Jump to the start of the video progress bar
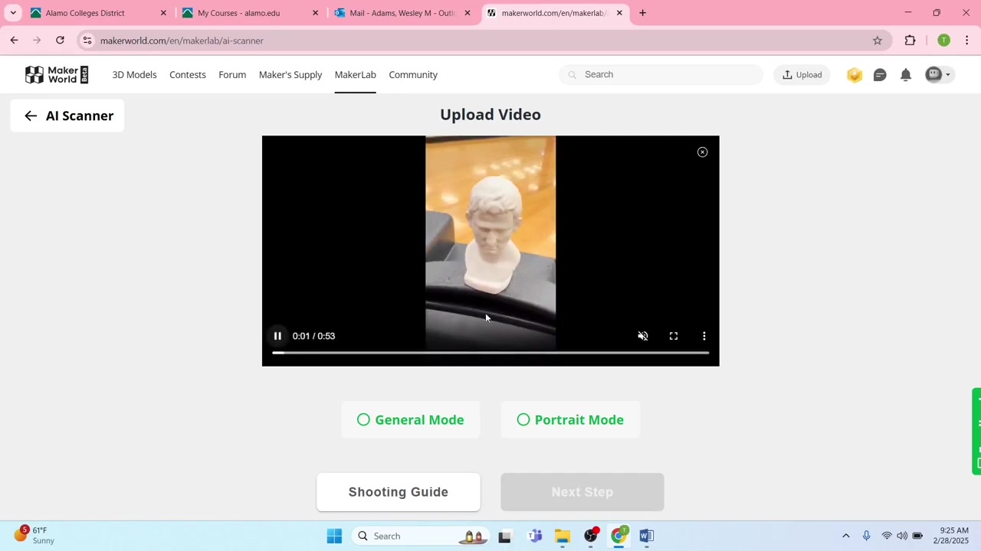 click(x=274, y=353)
